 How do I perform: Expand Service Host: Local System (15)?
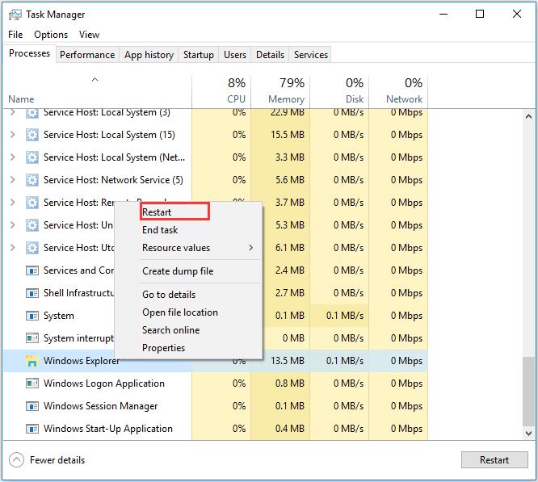[x=13, y=135]
